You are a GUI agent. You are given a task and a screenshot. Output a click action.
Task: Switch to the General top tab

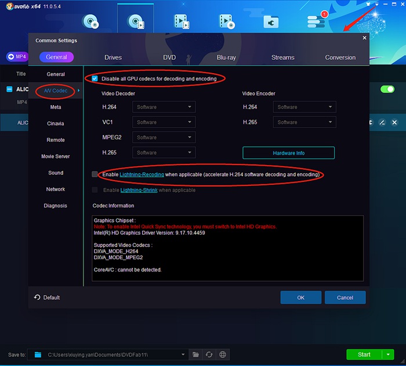56,57
